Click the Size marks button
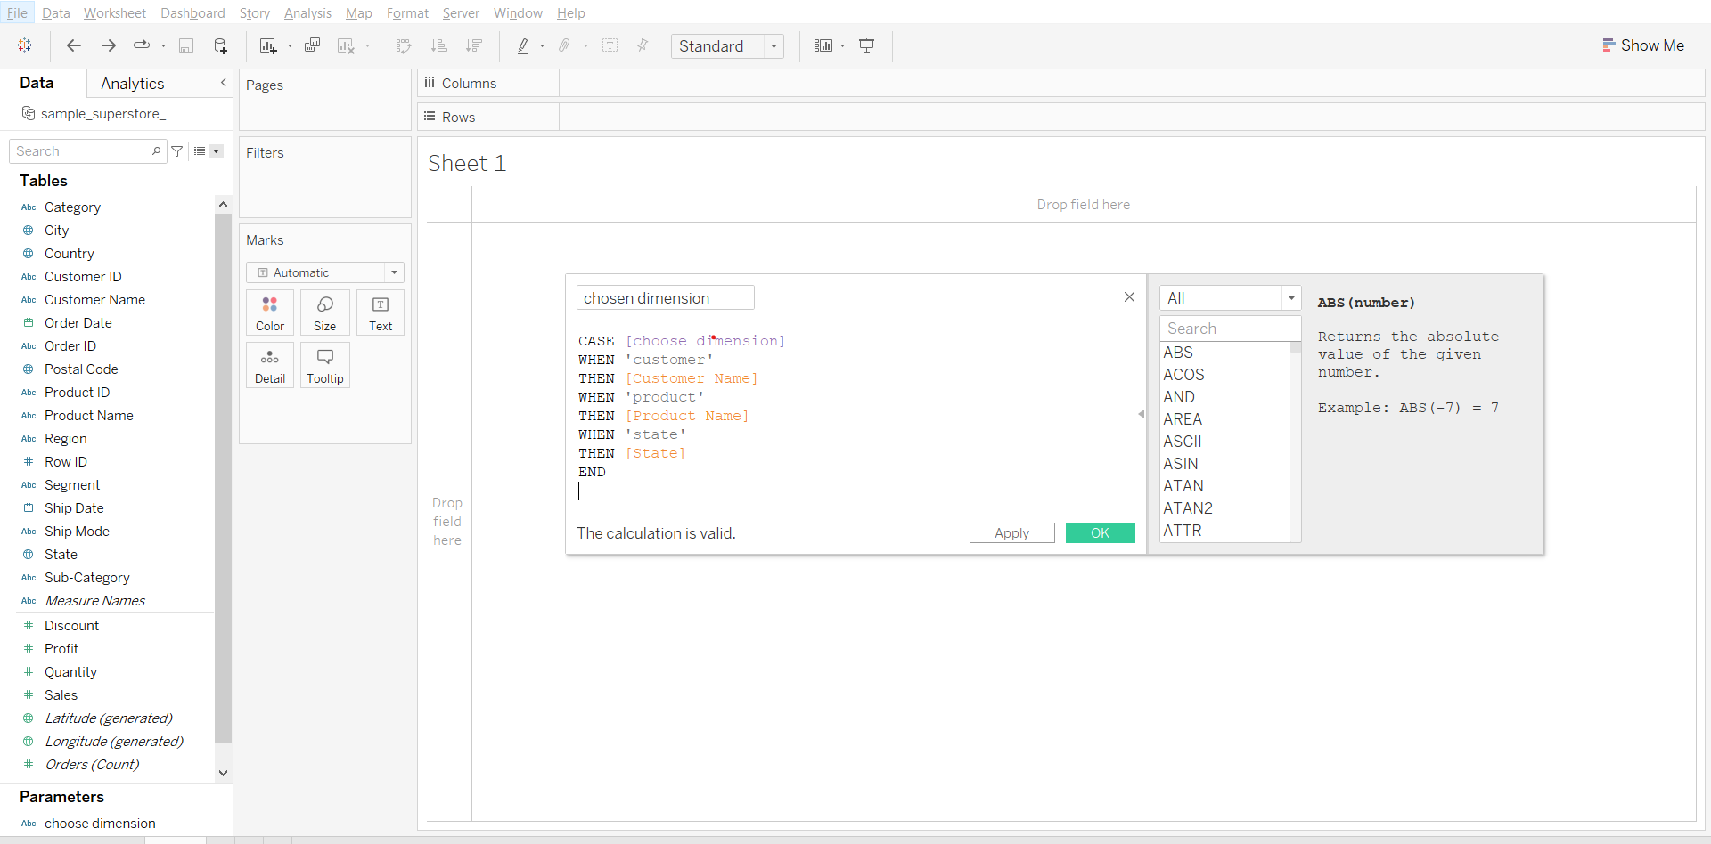The width and height of the screenshot is (1711, 844). pos(324,312)
